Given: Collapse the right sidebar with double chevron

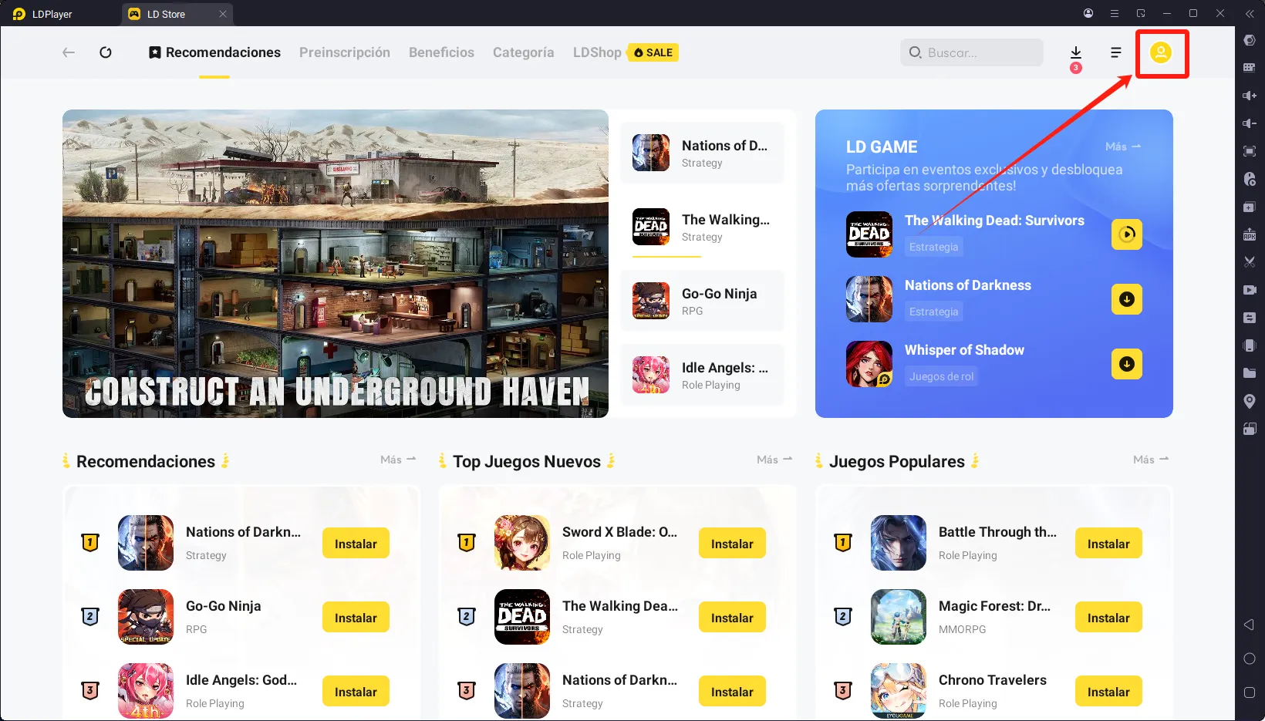Looking at the screenshot, I should coord(1250,14).
